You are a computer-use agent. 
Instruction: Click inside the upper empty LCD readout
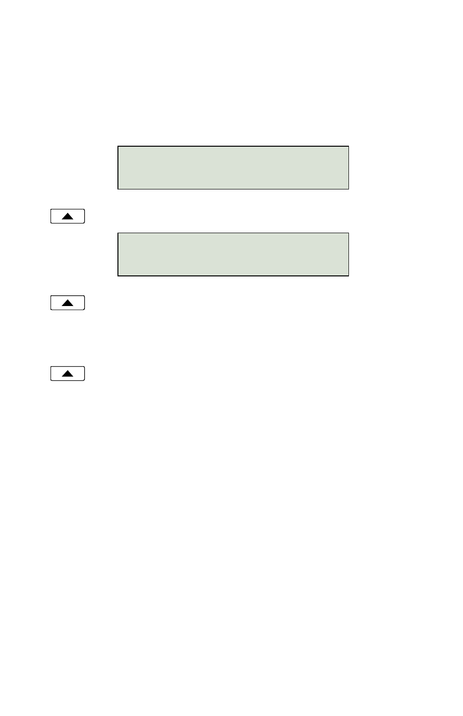(x=233, y=168)
